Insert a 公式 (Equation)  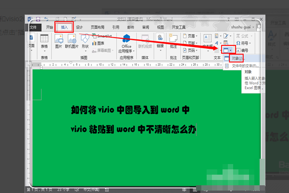[244, 36]
